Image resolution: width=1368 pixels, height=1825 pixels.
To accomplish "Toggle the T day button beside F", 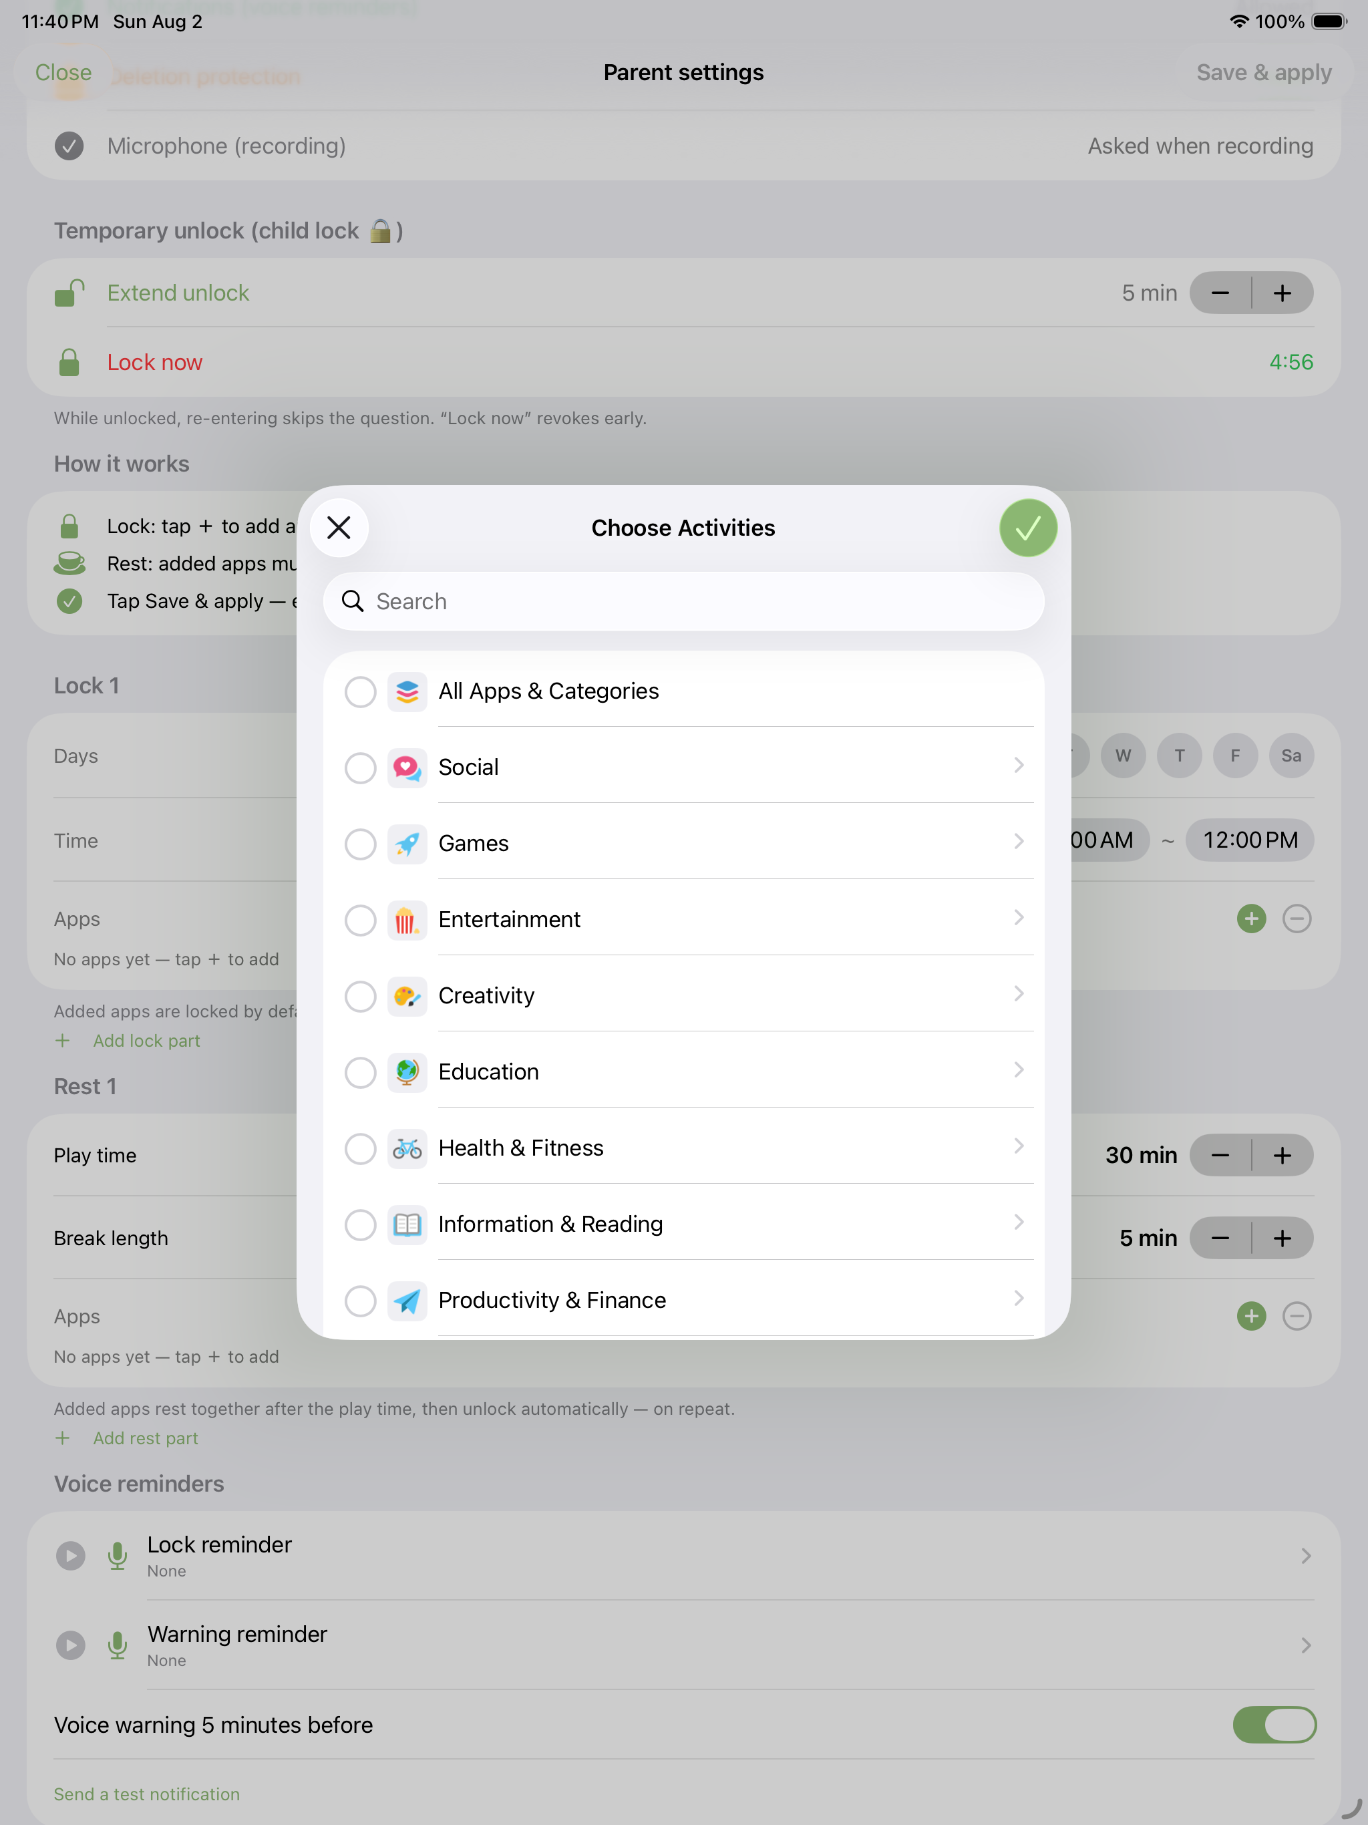I will point(1180,756).
